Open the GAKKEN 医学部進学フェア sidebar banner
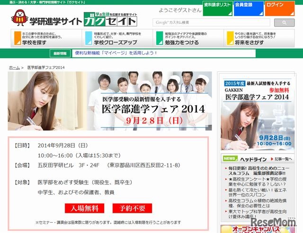 258,114
